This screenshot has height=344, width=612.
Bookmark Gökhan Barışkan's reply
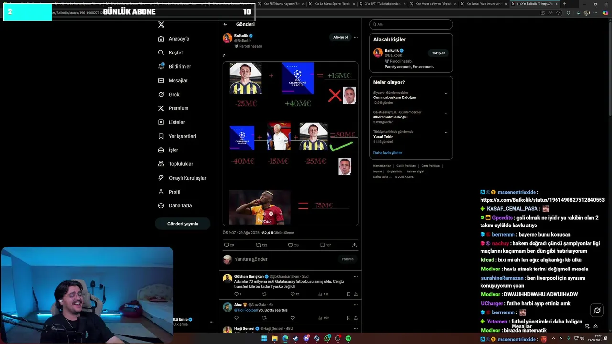pyautogui.click(x=348, y=294)
